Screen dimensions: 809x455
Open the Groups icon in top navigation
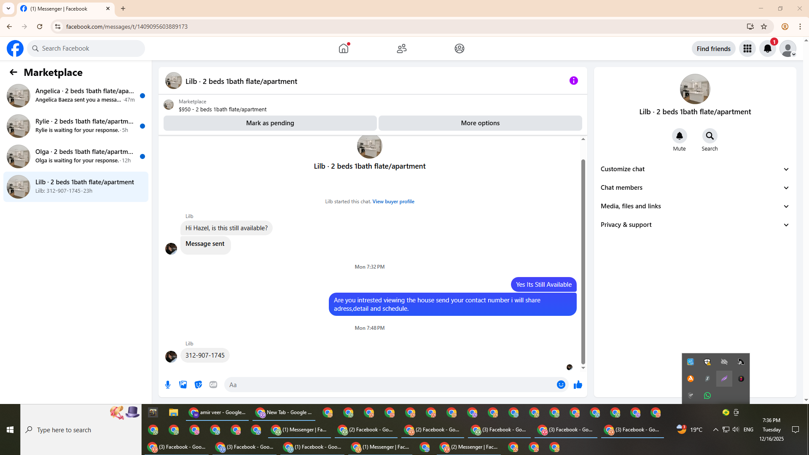pyautogui.click(x=460, y=48)
